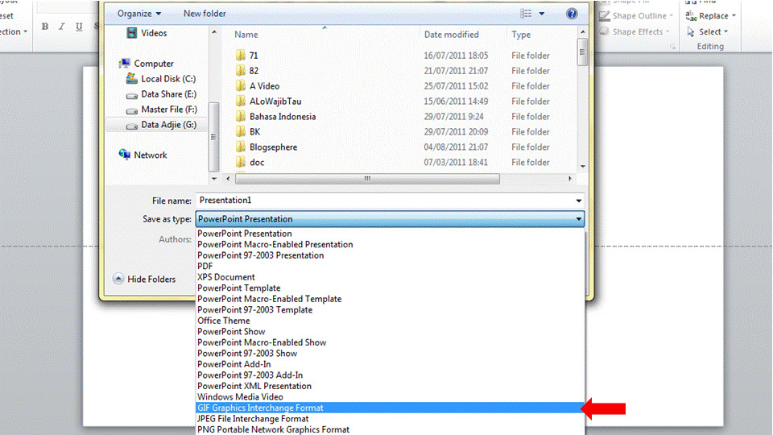This screenshot has width=773, height=435.
Task: Click the file list horizontal scrollbar
Action: click(x=367, y=179)
